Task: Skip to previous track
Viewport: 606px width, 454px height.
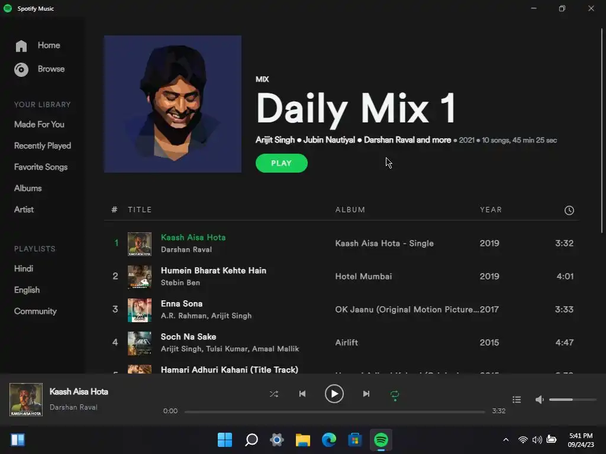Action: pos(302,394)
